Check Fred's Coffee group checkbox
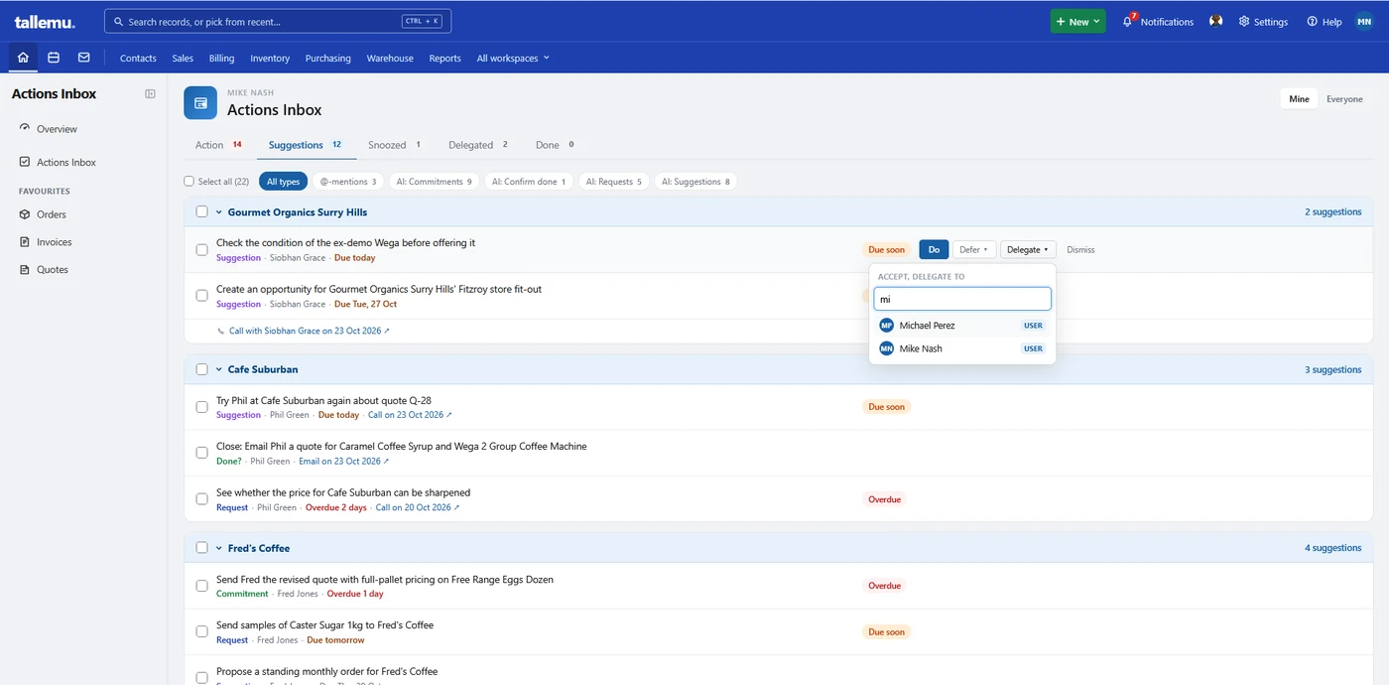Viewport: 1389px width, 685px height. pyautogui.click(x=202, y=548)
